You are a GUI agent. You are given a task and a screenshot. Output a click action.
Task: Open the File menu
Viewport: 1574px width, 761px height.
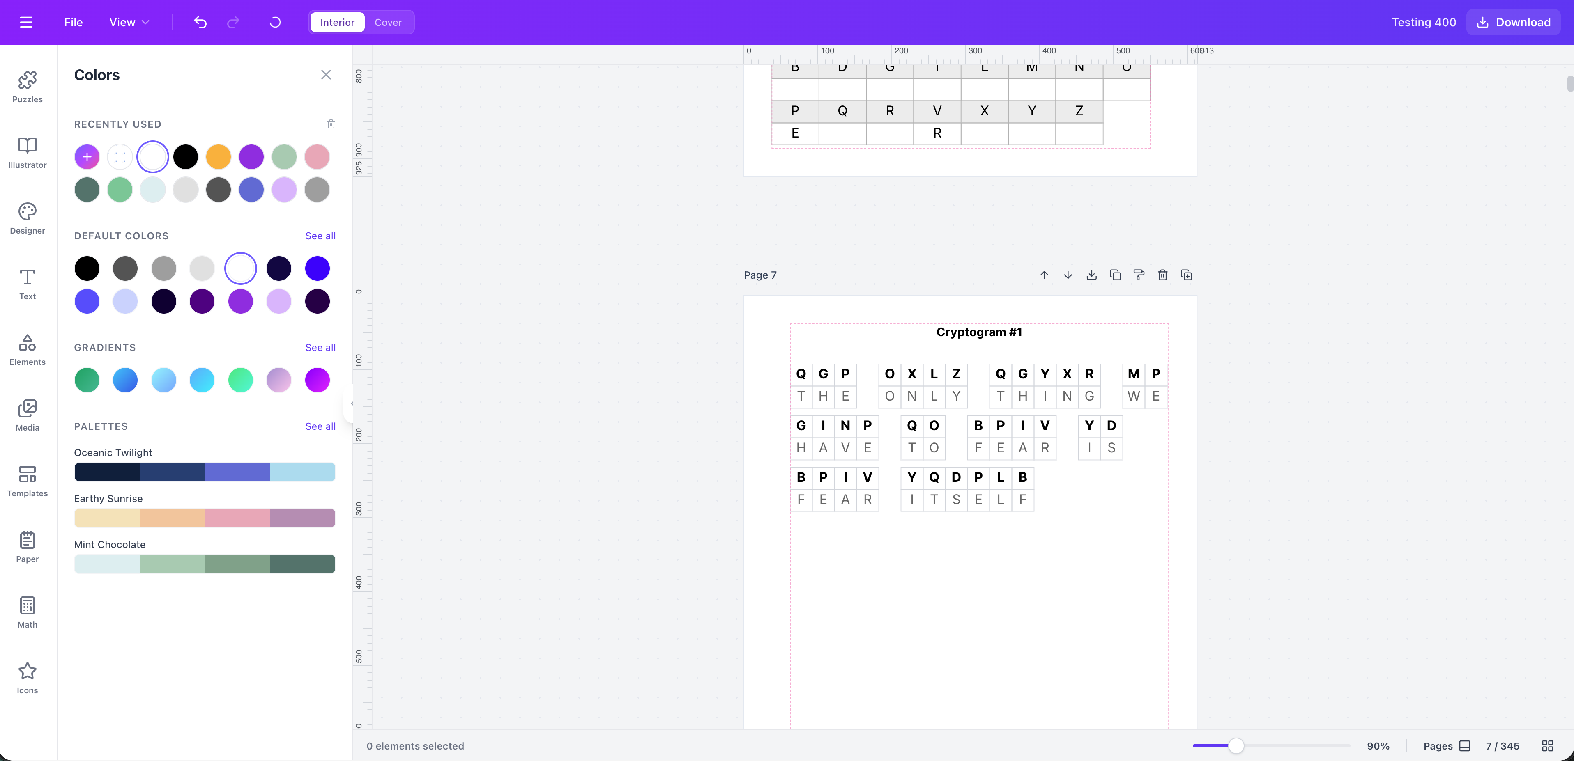coord(73,22)
